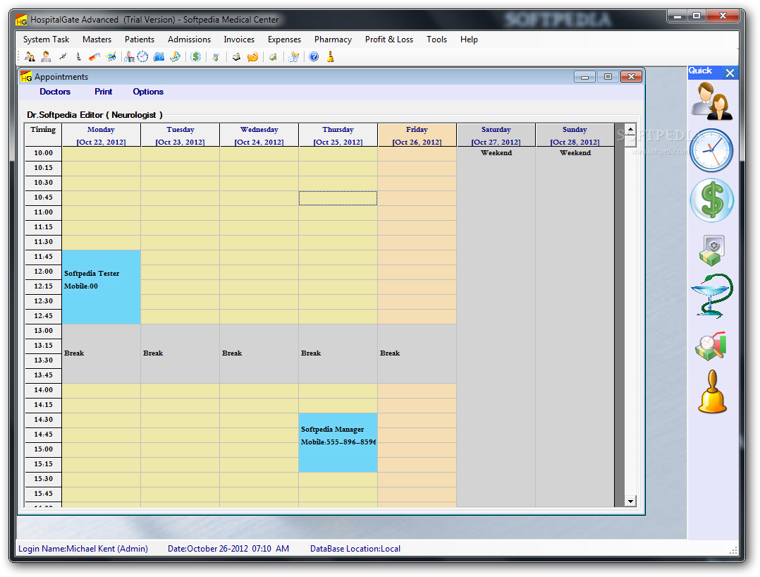Image resolution: width=760 pixels, height=577 pixels.
Task: Close the Quick panel
Action: point(730,73)
